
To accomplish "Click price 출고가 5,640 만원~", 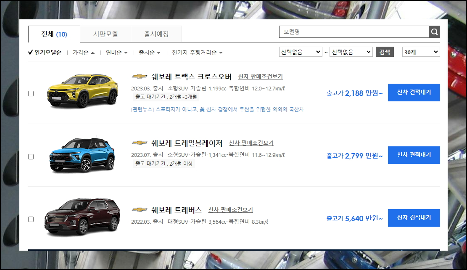I will pos(354,218).
